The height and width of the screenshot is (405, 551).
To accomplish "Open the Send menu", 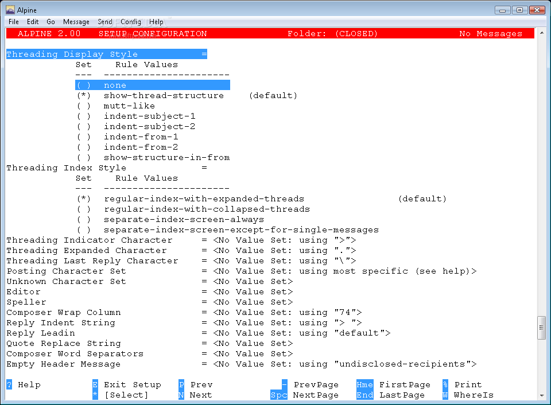I will (x=104, y=22).
